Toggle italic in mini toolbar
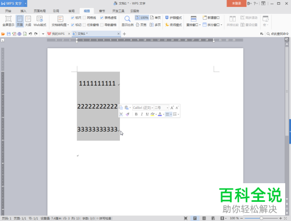Image resolution: width=291 pixels, height=221 pixels. point(142,114)
